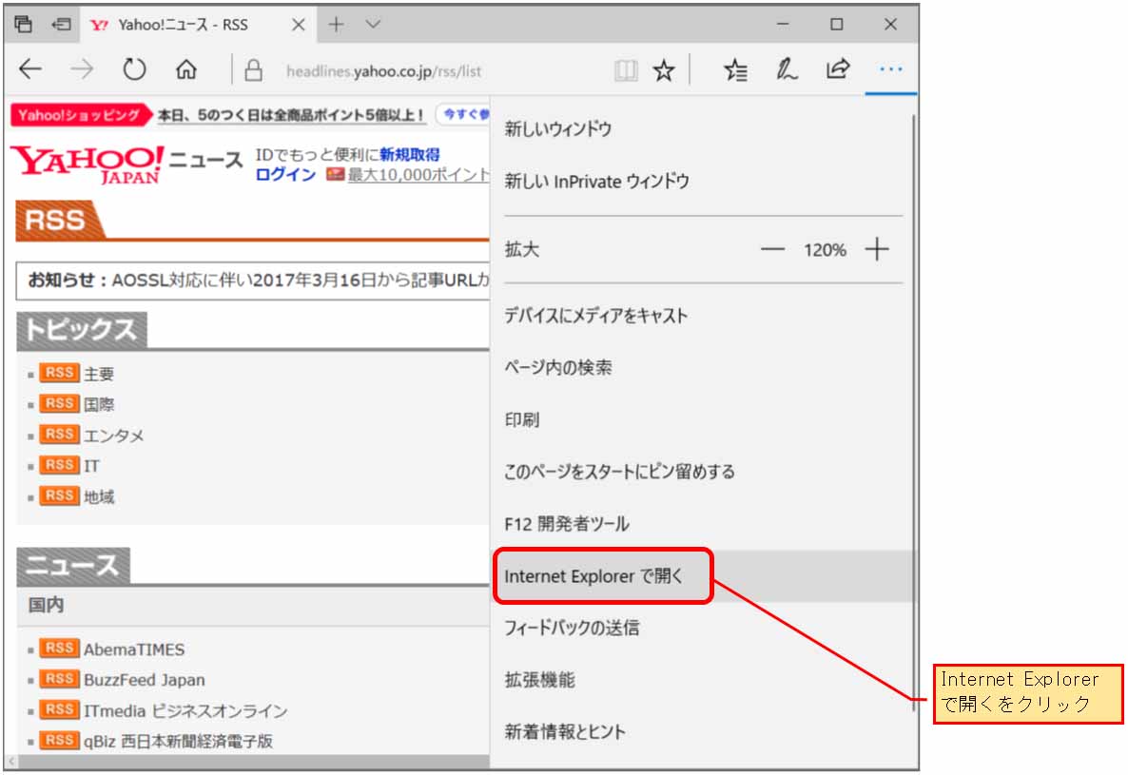Viewport: 1128px width, 775px height.
Task: Click RSS icon next to qBiz 西日本新聞経済電子版
Action: 59,741
